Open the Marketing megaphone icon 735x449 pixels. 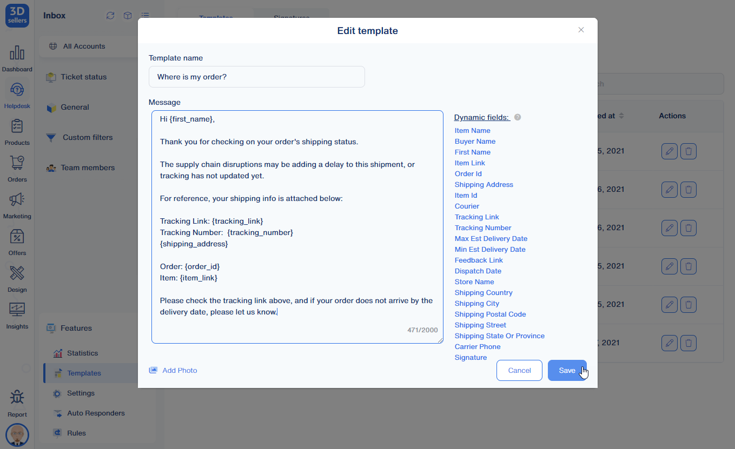17,200
